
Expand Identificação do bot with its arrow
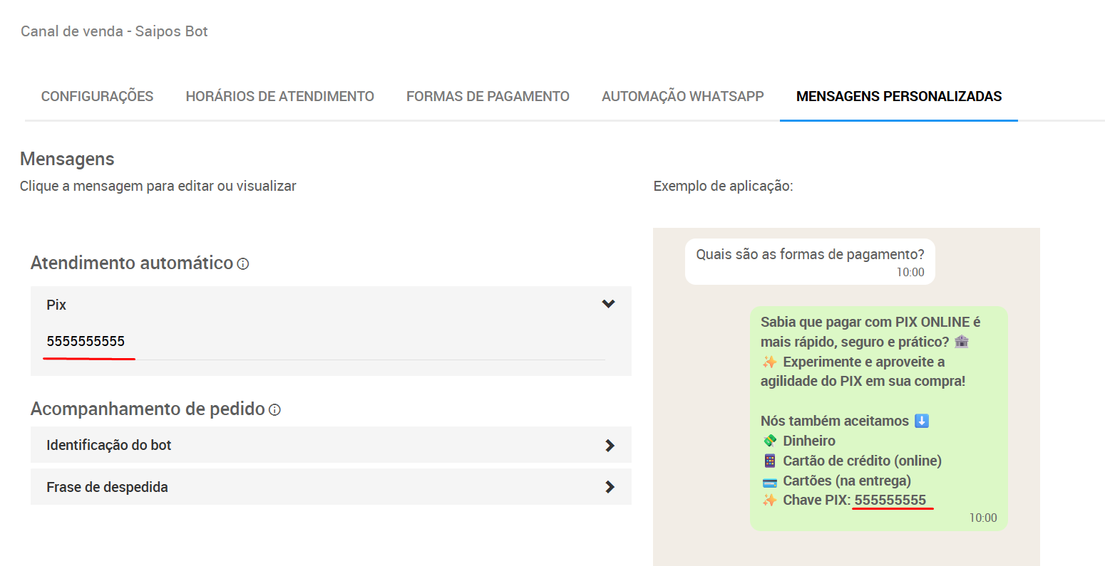pos(610,446)
